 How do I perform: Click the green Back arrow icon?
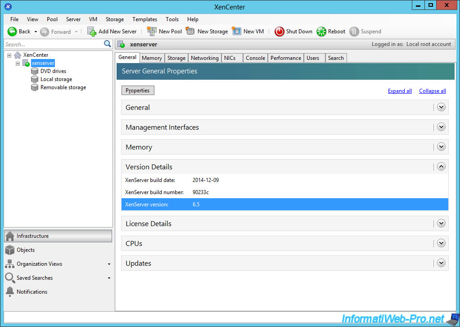[12, 32]
